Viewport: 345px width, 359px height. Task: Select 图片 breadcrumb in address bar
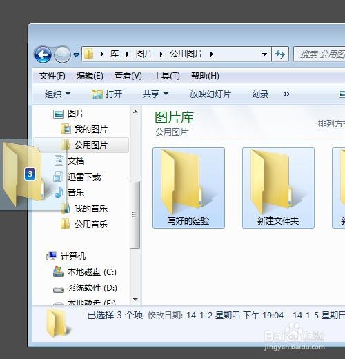tap(144, 54)
